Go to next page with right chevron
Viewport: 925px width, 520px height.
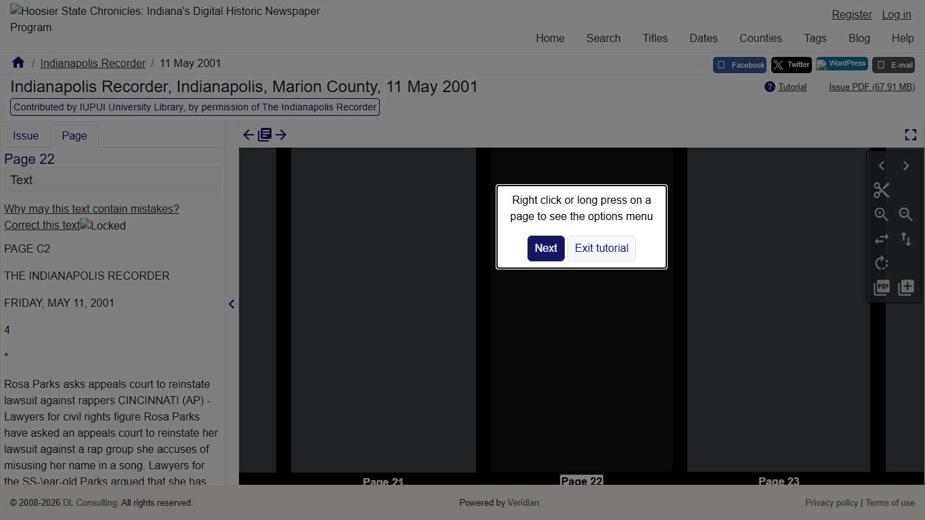905,166
